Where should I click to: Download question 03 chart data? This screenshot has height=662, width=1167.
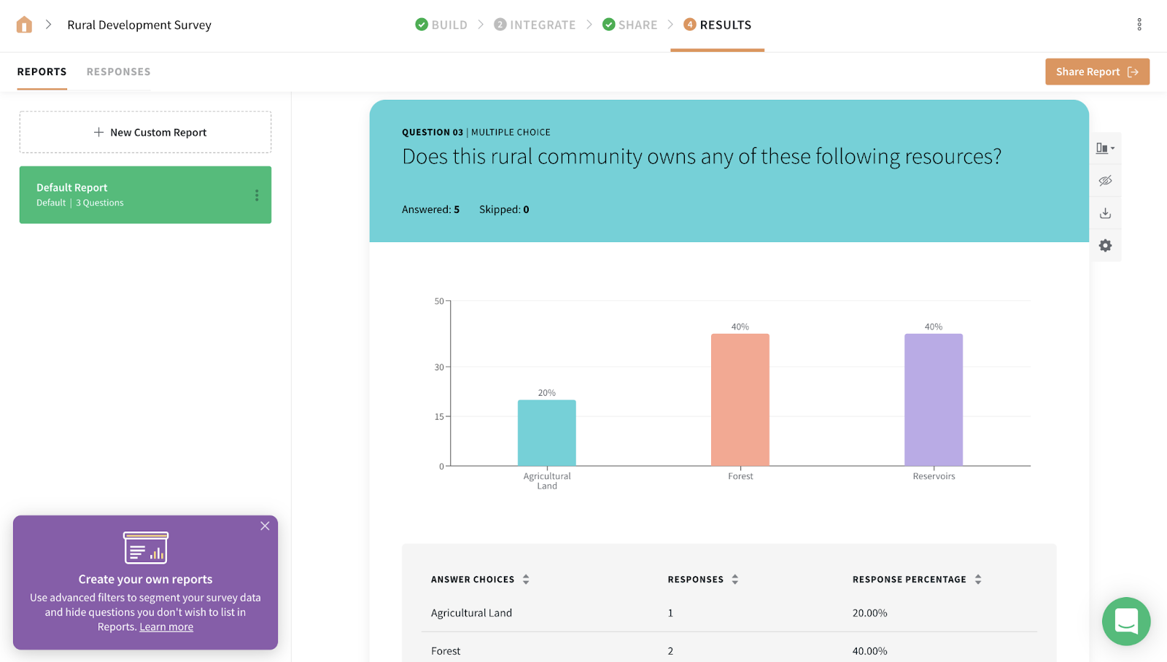click(x=1106, y=213)
